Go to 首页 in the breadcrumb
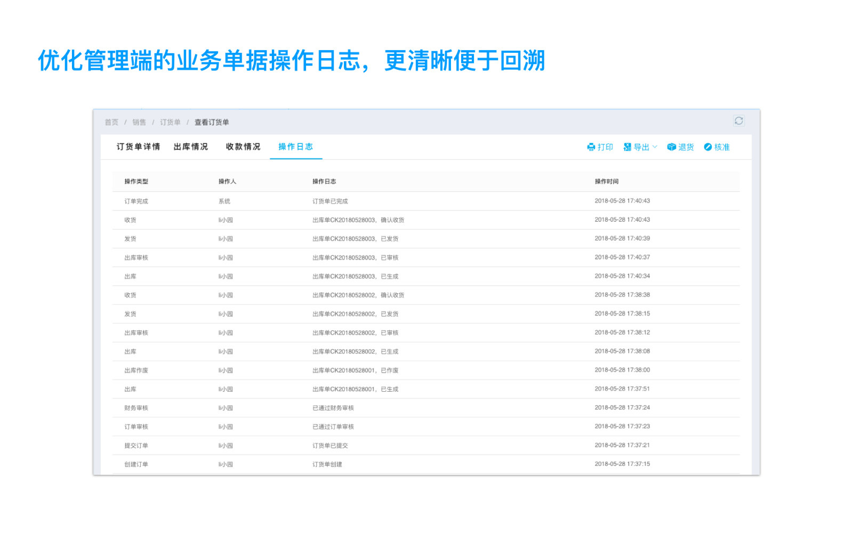Screen dimensions: 853x533 pos(111,123)
